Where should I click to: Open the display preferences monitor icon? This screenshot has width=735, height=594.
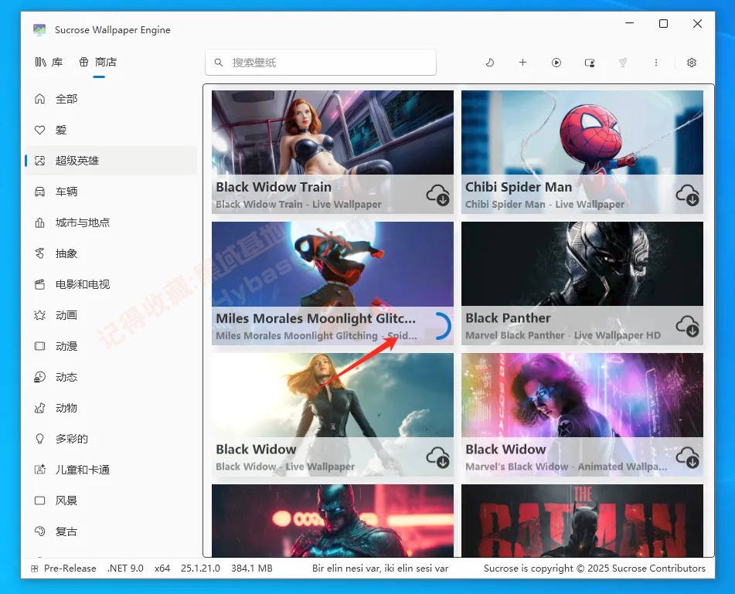pyautogui.click(x=590, y=63)
